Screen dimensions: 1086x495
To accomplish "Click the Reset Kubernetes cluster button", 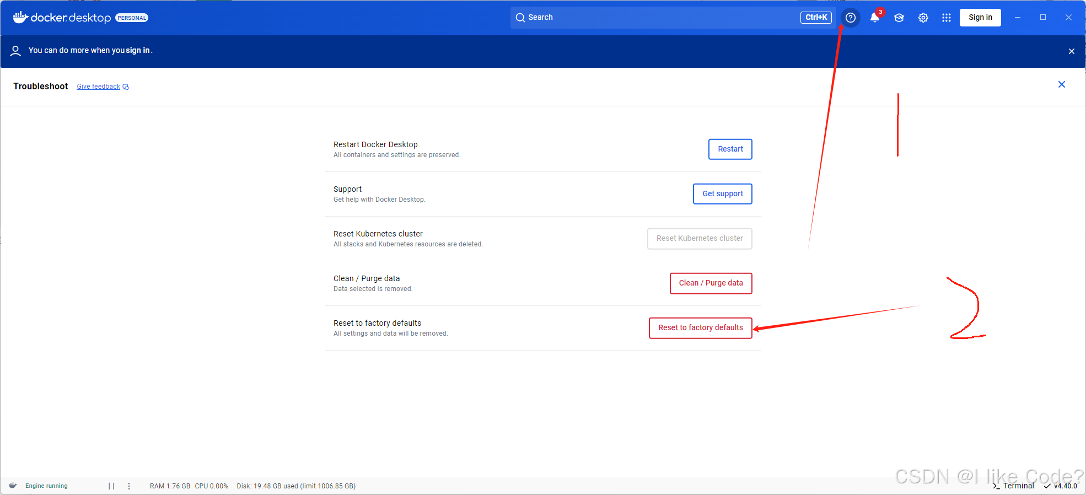I will coord(700,239).
